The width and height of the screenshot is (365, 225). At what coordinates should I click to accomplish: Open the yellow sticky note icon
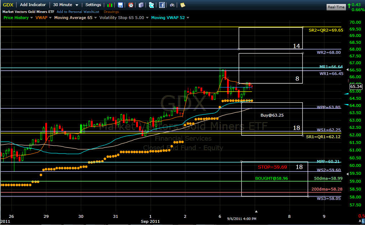(x=182, y=5)
